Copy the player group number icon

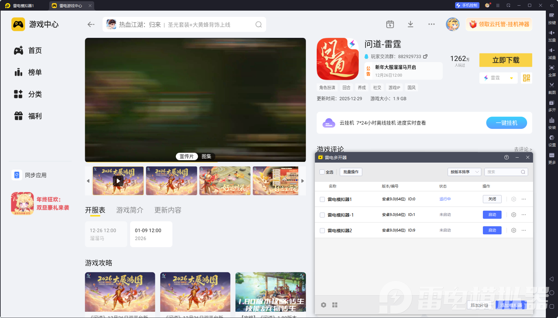[425, 56]
